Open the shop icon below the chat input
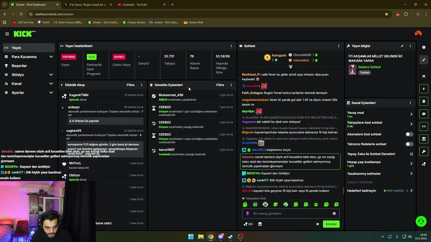The image size is (431, 242). click(260, 224)
